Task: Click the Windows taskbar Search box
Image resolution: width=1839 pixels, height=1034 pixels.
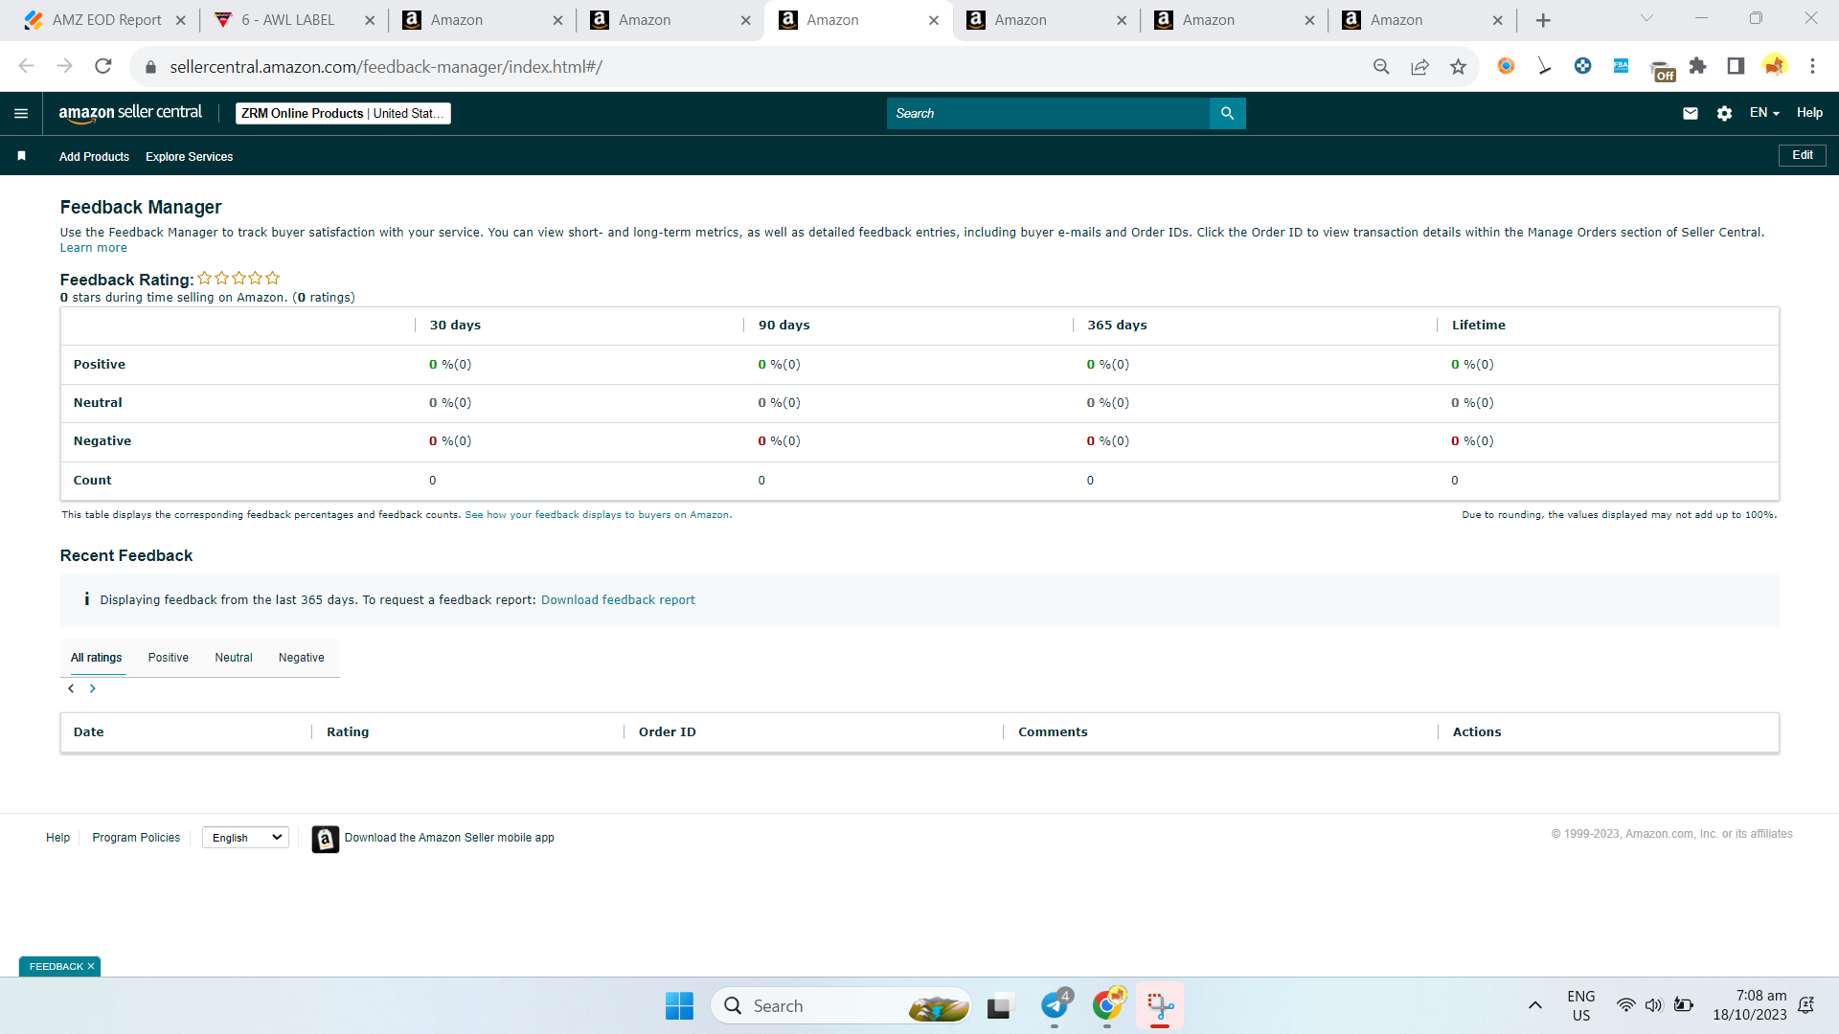Action: coord(841,1005)
